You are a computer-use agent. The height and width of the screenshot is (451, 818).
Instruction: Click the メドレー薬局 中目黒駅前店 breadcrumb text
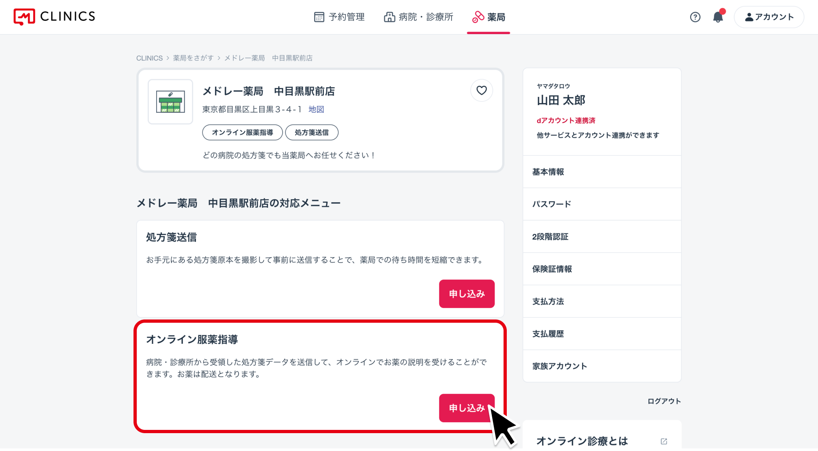[x=269, y=58]
